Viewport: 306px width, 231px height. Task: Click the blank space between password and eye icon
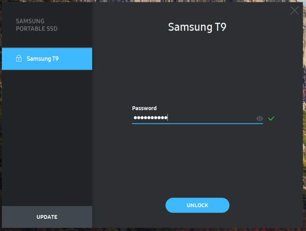(212, 118)
